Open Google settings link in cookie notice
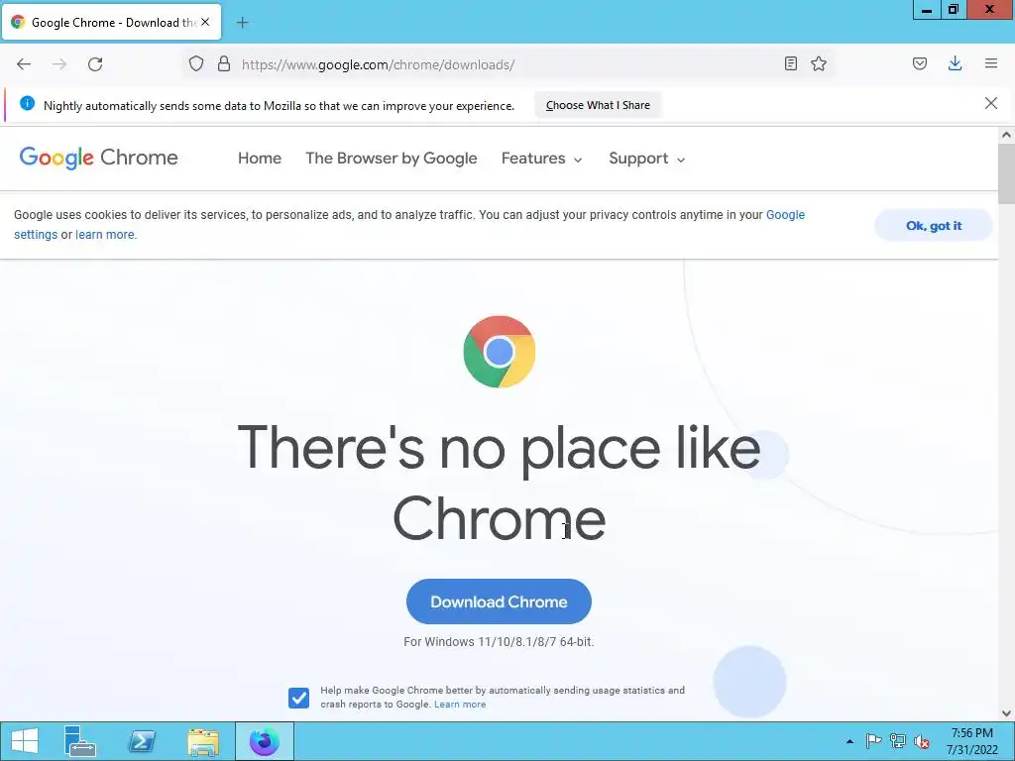Viewport: 1015px width, 761px height. click(785, 215)
